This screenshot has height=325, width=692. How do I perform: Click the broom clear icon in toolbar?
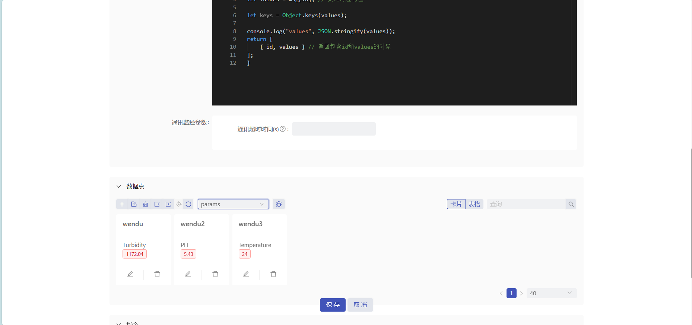(145, 204)
